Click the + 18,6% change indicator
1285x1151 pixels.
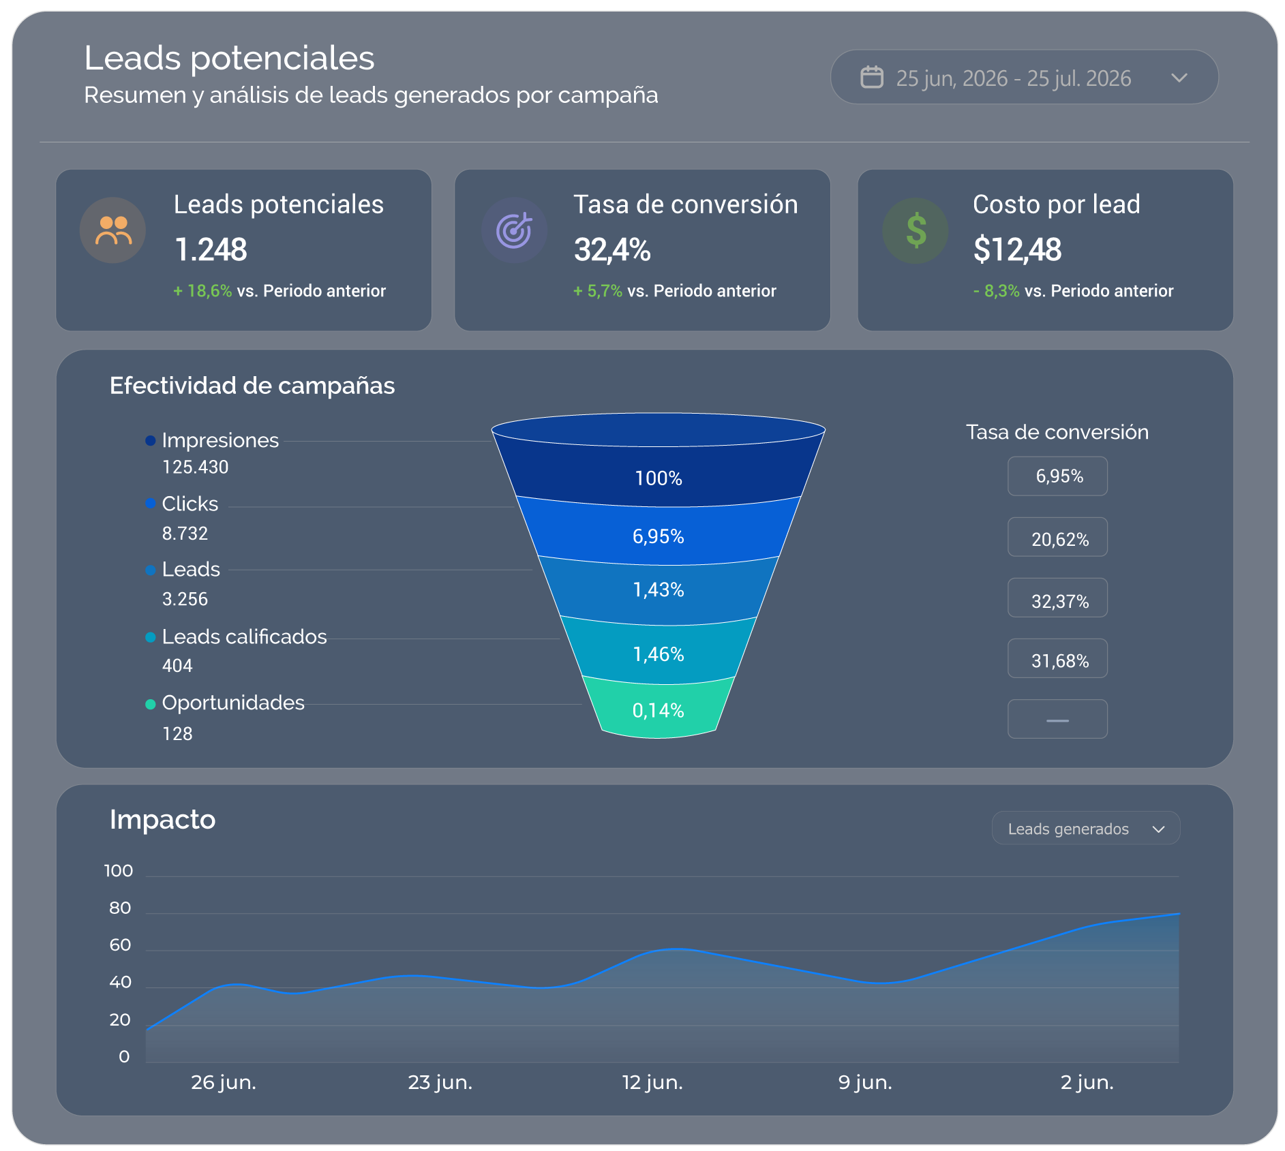(202, 291)
